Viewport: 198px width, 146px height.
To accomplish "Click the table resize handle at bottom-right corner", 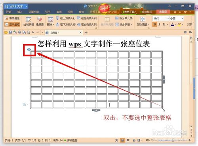I will click(164, 110).
